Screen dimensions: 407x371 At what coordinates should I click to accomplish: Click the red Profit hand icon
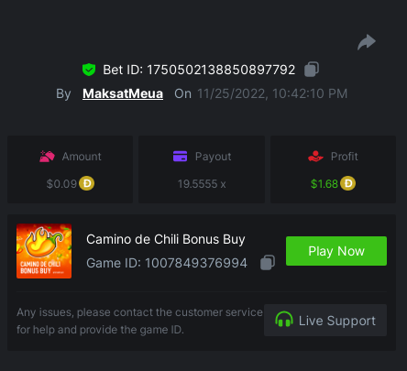315,157
